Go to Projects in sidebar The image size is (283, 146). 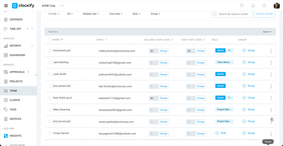[16, 81]
